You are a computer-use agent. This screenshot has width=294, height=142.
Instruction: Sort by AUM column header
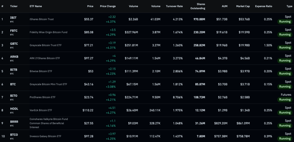point(225,6)
